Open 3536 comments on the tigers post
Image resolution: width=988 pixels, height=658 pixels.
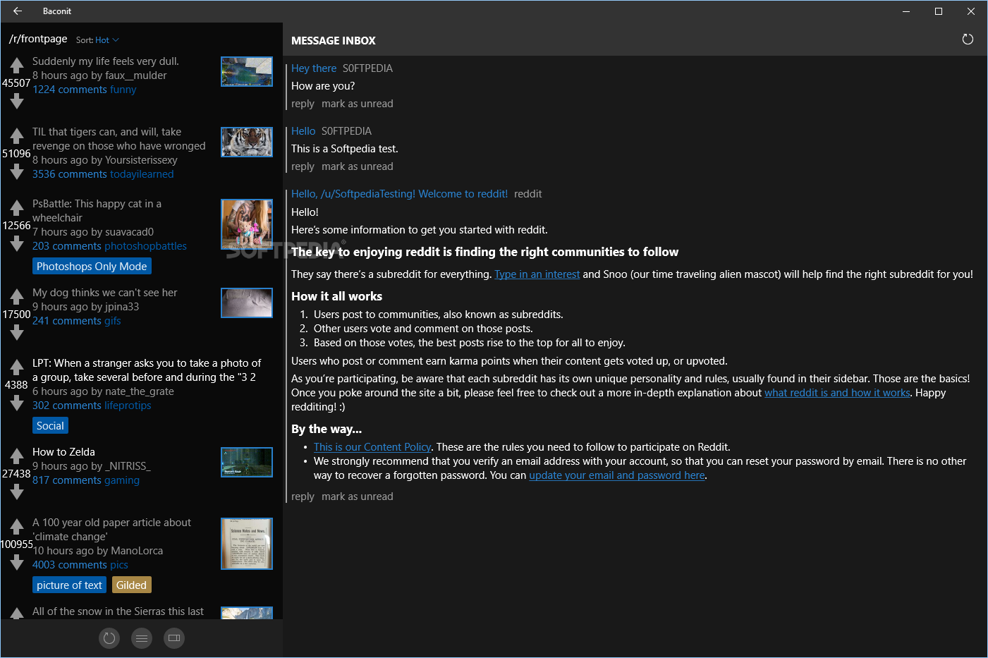pos(70,174)
